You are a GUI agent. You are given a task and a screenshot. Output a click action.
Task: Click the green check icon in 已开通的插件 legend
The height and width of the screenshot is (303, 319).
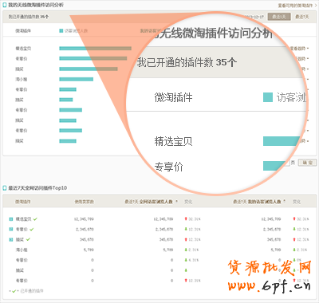point(14,291)
